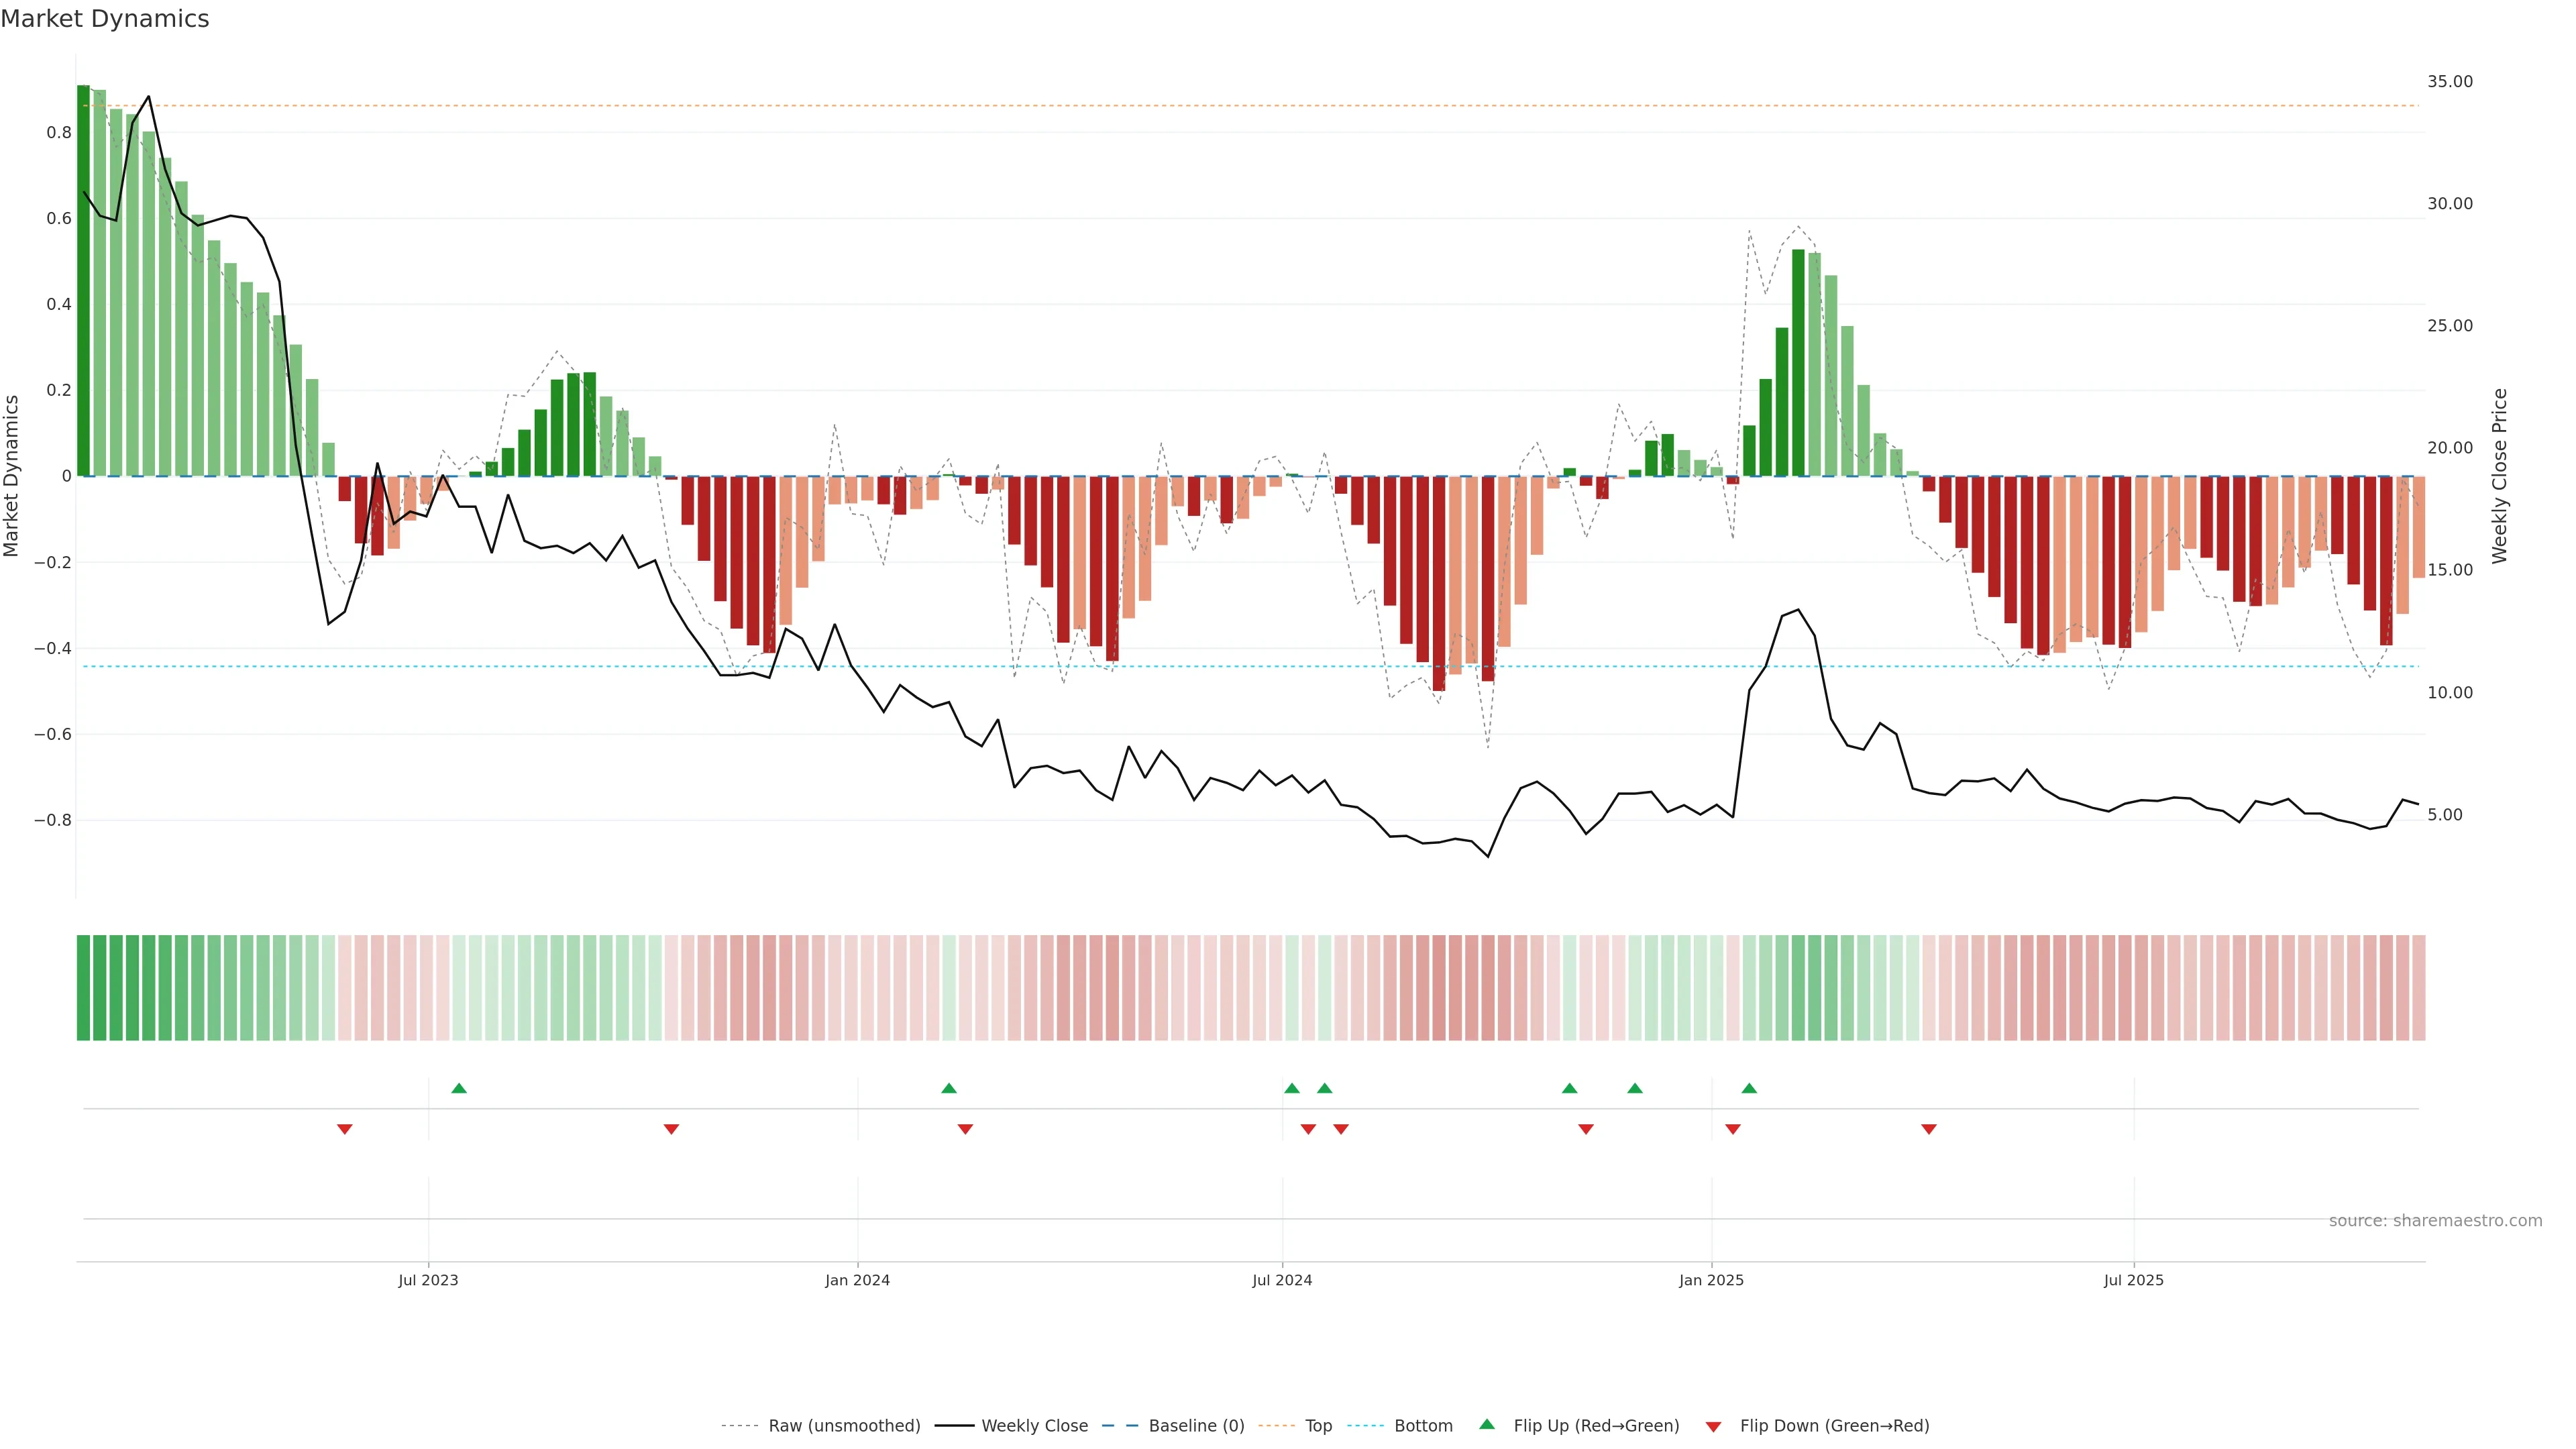Click the last green flip-up triangle marker
2576x1449 pixels.
1749,1088
